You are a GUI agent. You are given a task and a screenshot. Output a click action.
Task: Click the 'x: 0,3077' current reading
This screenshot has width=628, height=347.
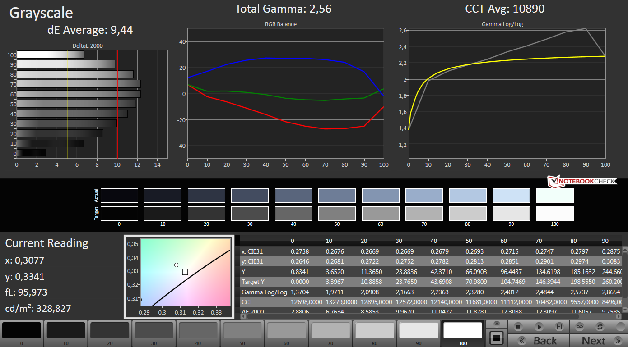point(25,260)
